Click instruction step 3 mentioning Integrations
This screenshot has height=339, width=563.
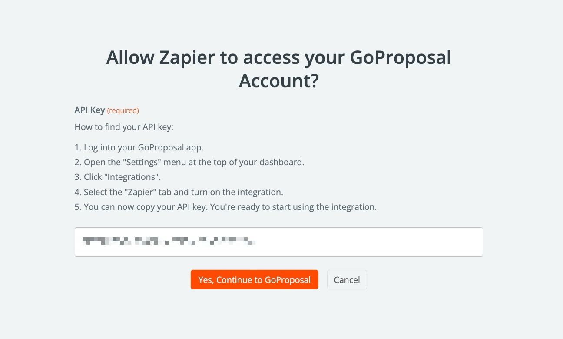(117, 177)
